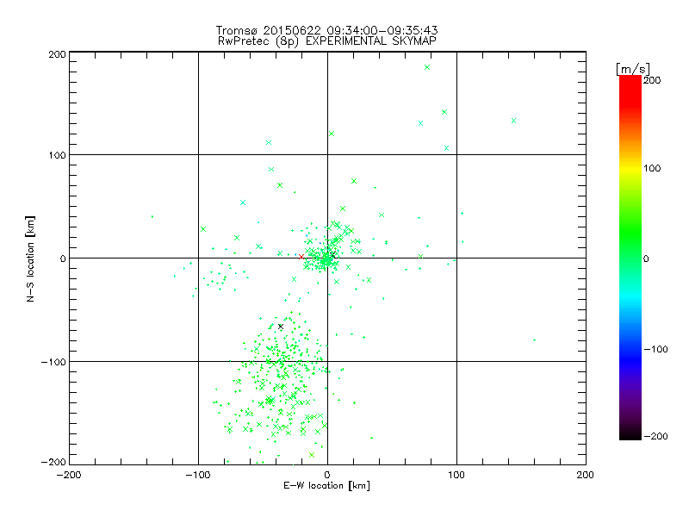Pick the black bottom of the velocity colorbar
689x517 pixels.
(x=630, y=433)
